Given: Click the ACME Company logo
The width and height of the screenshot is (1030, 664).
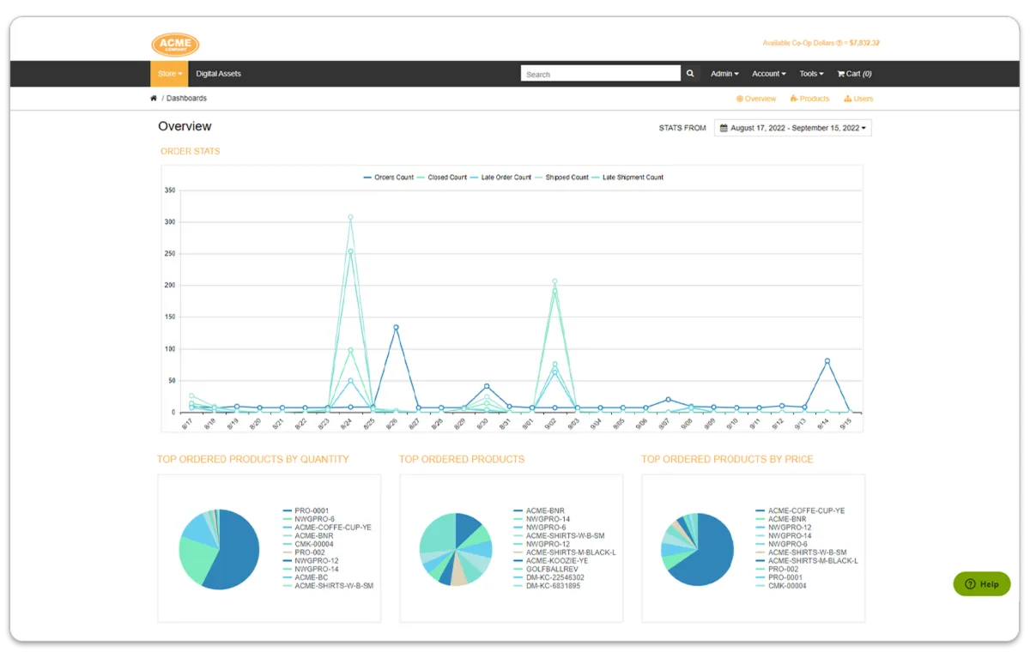Looking at the screenshot, I should pyautogui.click(x=175, y=45).
